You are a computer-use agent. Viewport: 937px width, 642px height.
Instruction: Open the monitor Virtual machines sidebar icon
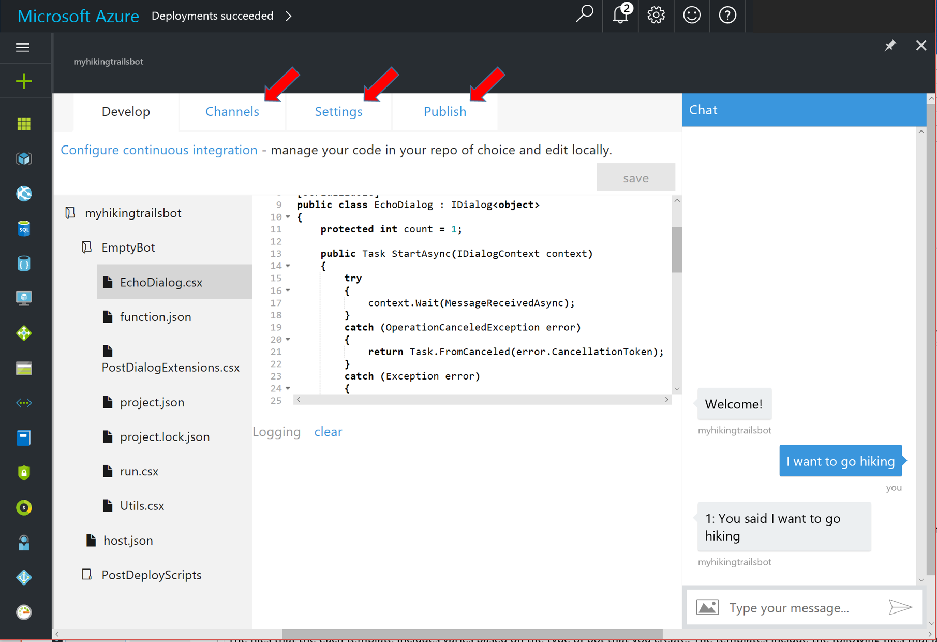(24, 298)
